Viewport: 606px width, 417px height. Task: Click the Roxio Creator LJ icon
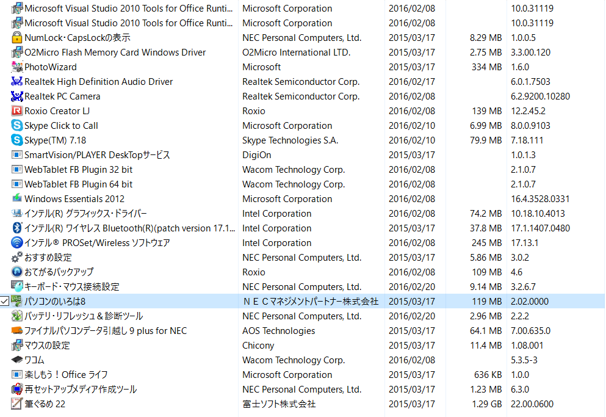17,111
